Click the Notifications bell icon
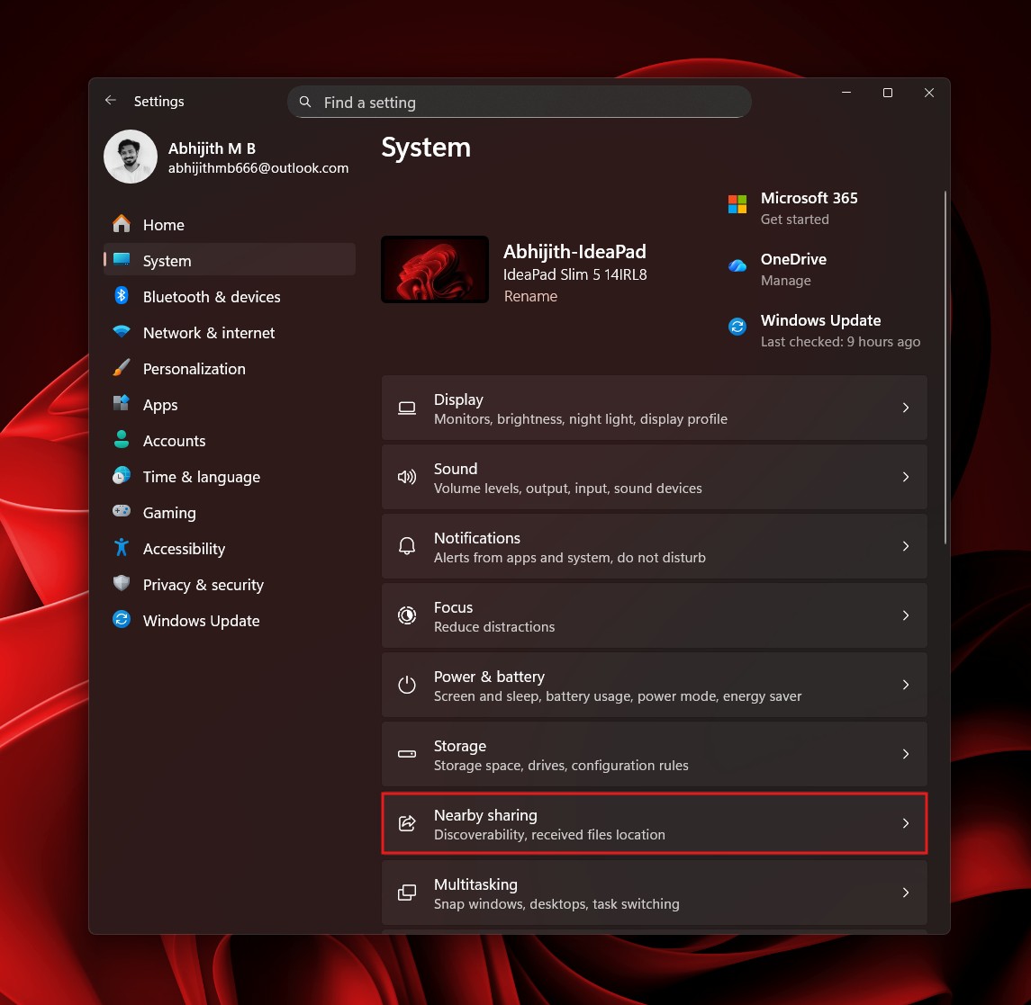The image size is (1031, 1005). [406, 546]
